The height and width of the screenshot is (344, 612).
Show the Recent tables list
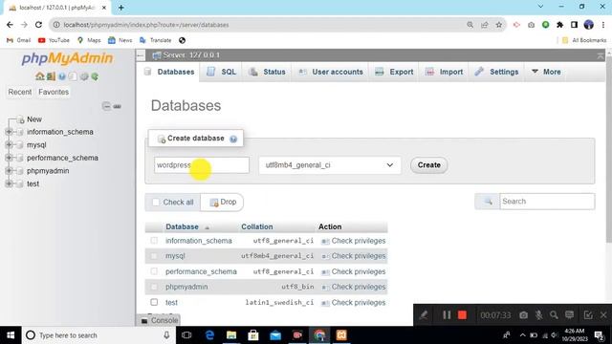20,92
